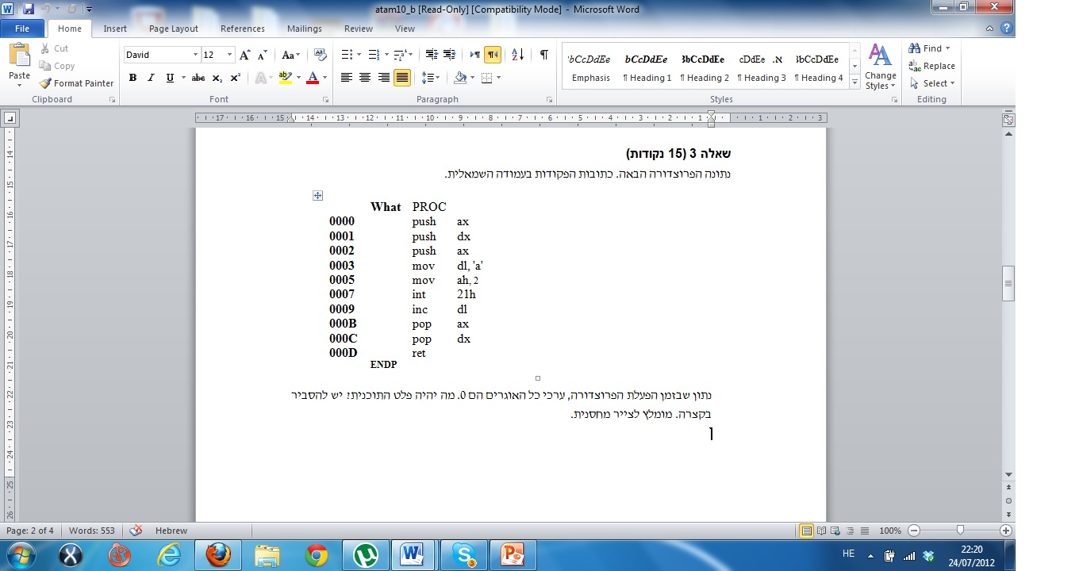1079x571 pixels.
Task: Click the Grow Font icon
Action: (244, 55)
